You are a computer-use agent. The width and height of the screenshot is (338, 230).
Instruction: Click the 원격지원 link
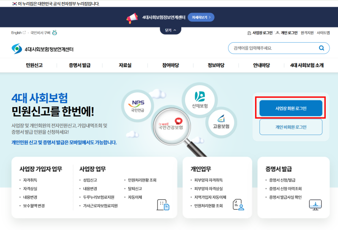307,33
